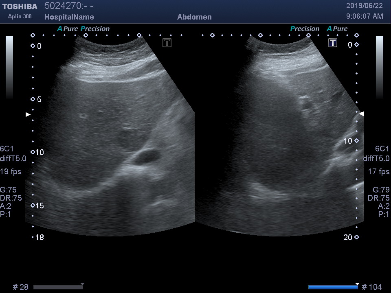The image size is (391, 293).
Task: Click left Precision label
Action: point(95,28)
